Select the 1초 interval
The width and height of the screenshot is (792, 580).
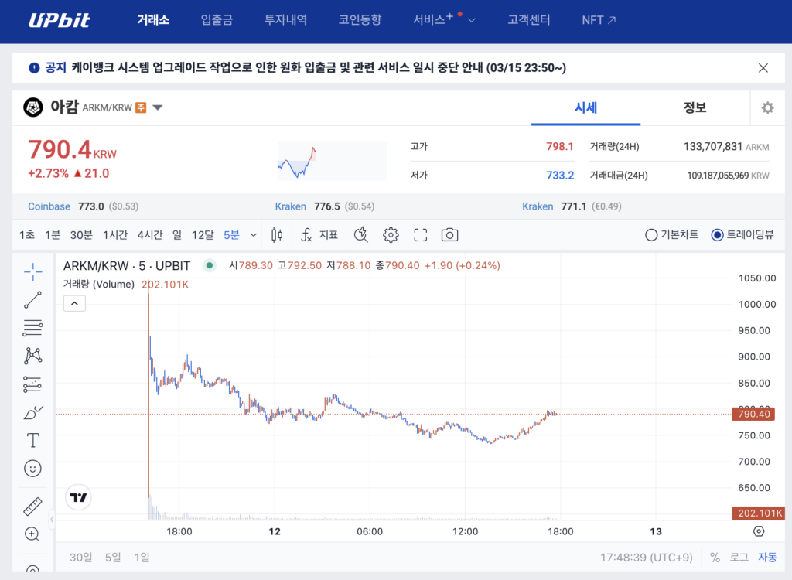coord(27,235)
